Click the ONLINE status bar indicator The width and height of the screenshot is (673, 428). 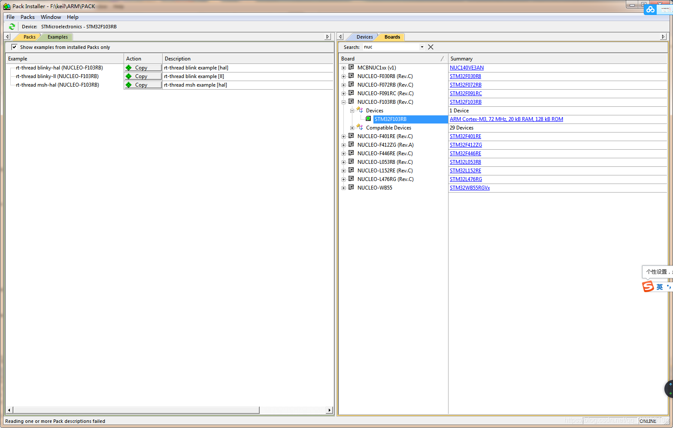click(648, 421)
